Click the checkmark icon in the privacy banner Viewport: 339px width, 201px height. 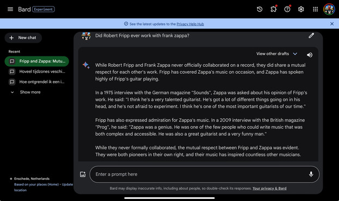[x=126, y=24]
